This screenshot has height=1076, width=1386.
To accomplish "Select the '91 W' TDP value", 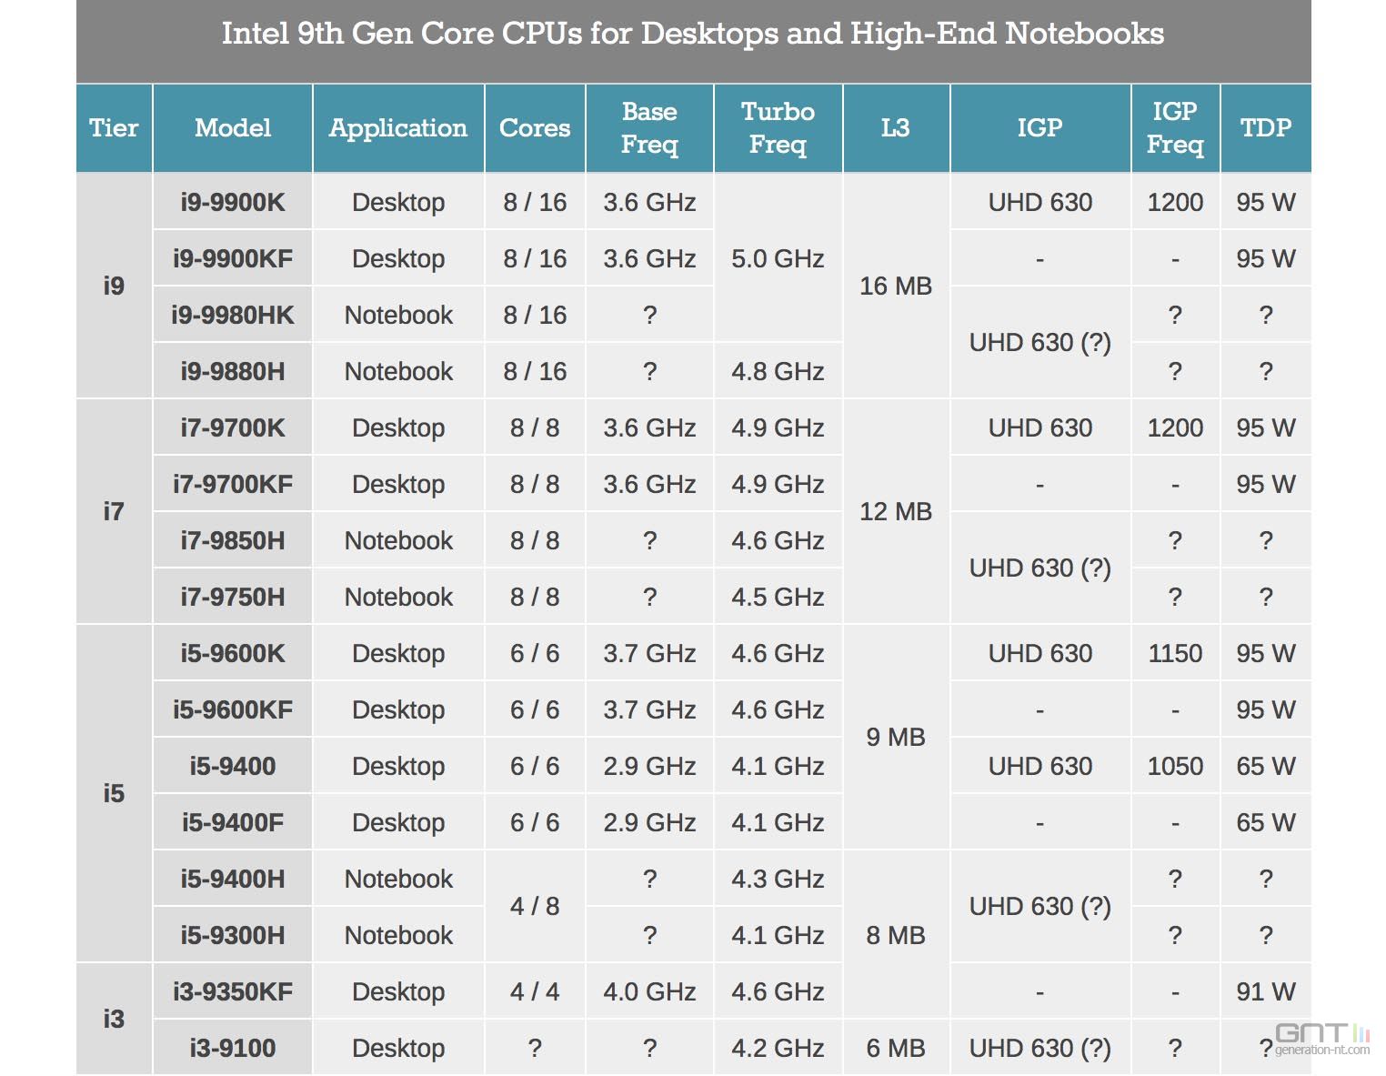I will point(1266,991).
